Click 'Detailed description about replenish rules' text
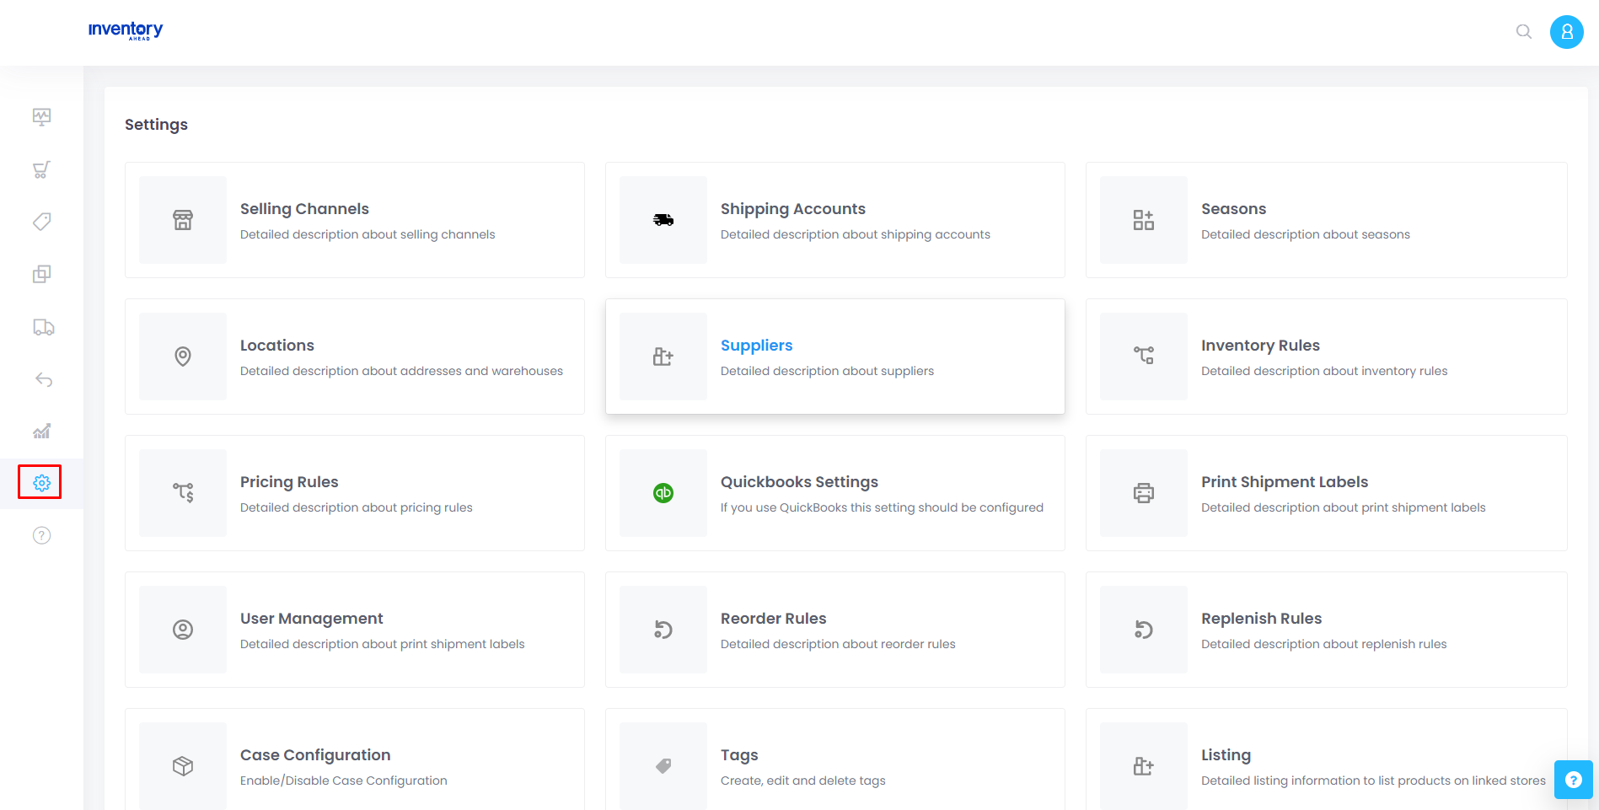The image size is (1599, 810). pos(1323,644)
